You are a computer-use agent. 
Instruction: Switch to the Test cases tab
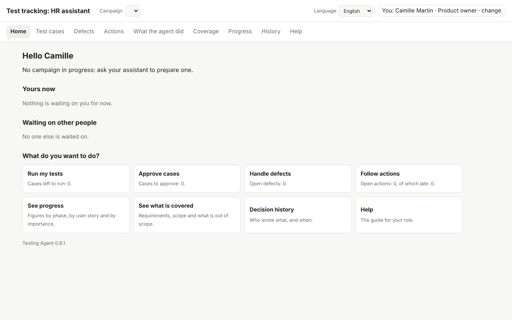point(50,31)
